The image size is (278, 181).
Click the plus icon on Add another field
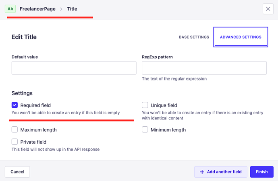point(202,172)
